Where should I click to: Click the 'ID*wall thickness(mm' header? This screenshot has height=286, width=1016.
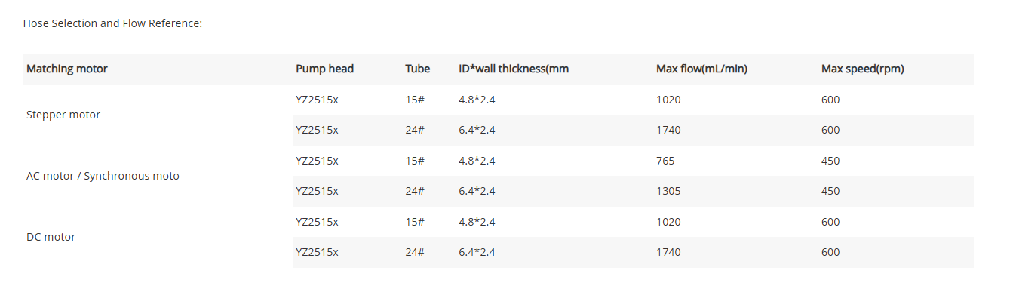(x=514, y=69)
